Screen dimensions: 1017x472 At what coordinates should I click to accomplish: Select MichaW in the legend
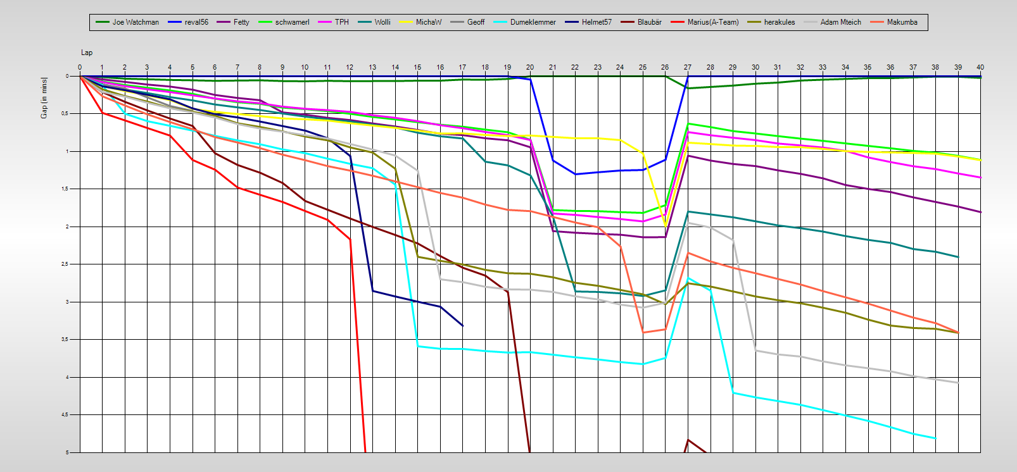click(x=420, y=22)
